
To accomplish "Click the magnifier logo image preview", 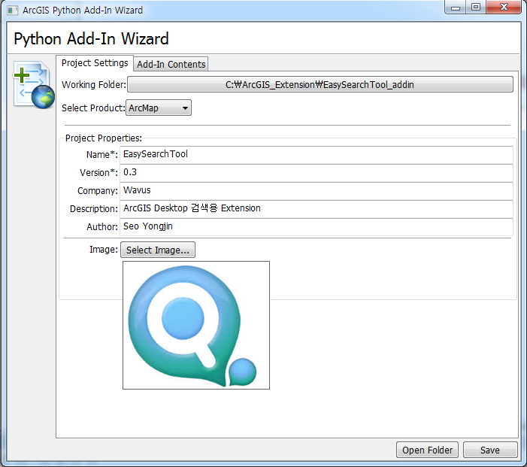I will (196, 325).
